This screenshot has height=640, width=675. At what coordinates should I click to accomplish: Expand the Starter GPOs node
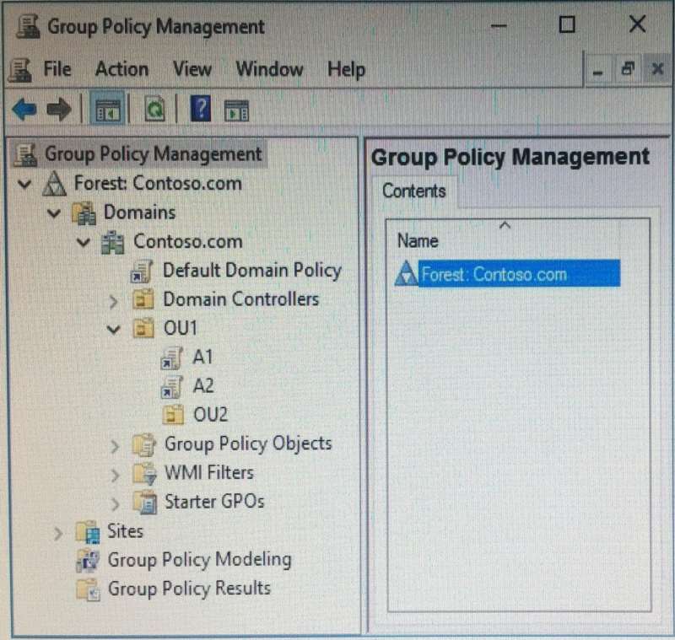pos(115,503)
